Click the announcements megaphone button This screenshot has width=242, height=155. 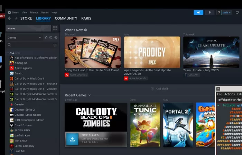(x=198, y=12)
